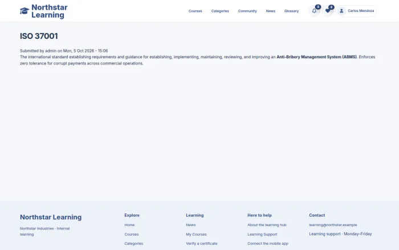
Task: Click the 'Here to help' footer heading
Action: (x=259, y=215)
